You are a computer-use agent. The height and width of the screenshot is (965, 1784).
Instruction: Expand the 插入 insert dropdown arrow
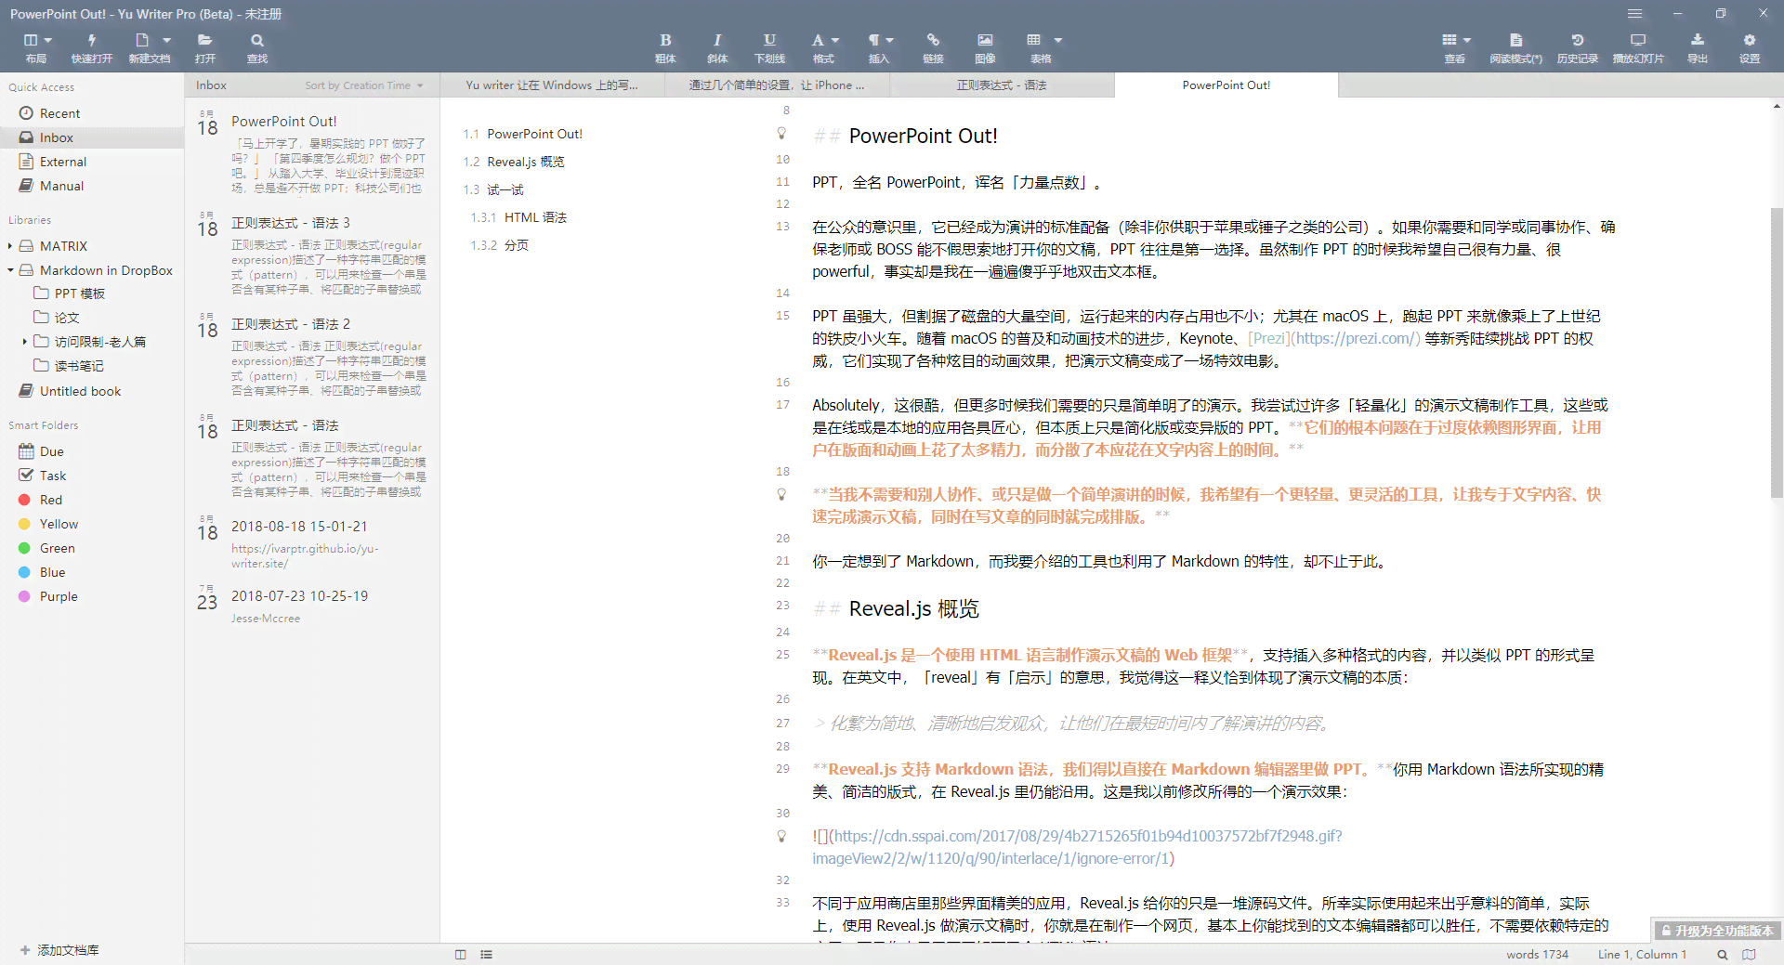click(890, 41)
